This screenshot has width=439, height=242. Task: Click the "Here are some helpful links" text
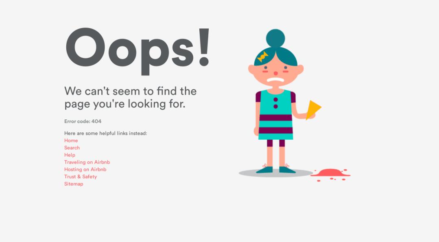pyautogui.click(x=105, y=133)
